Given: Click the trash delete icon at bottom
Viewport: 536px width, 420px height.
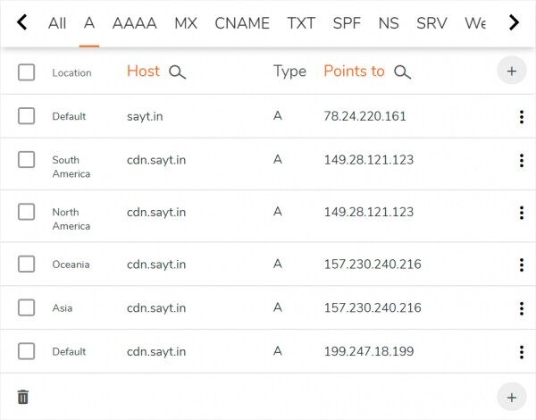Looking at the screenshot, I should pyautogui.click(x=23, y=397).
